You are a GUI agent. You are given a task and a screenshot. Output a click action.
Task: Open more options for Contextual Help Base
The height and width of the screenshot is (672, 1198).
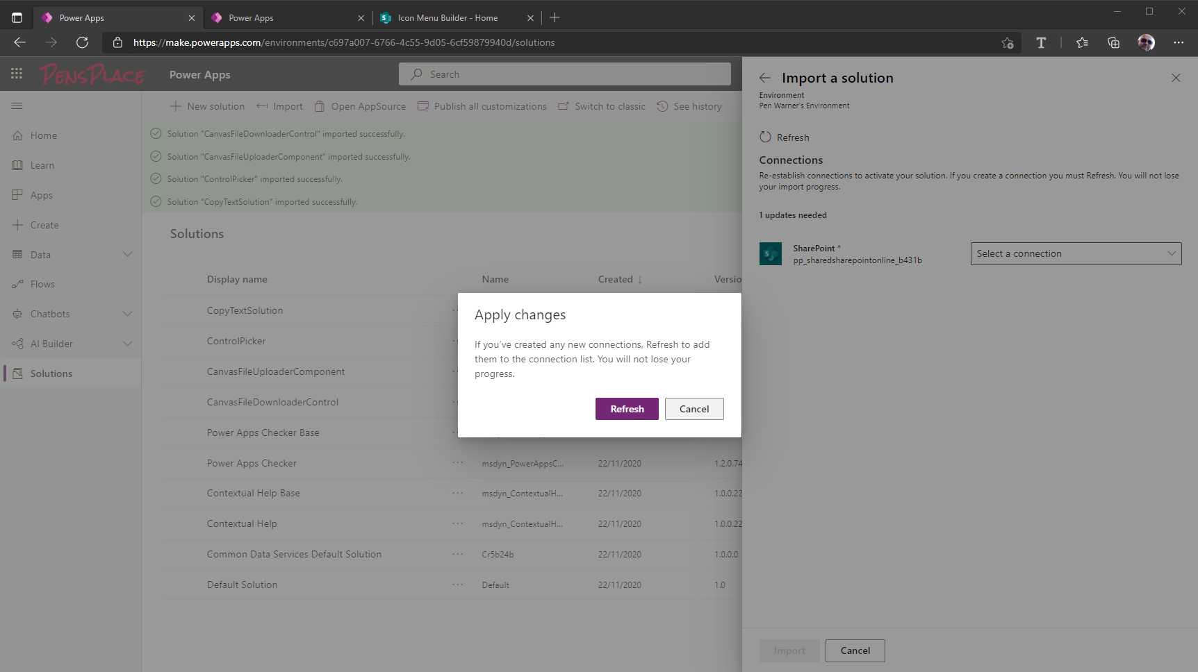[457, 493]
